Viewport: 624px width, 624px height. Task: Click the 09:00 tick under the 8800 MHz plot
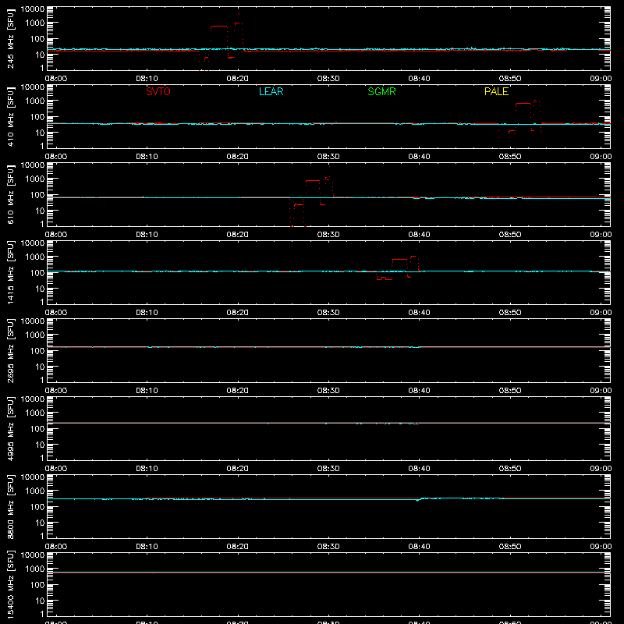[x=601, y=547]
